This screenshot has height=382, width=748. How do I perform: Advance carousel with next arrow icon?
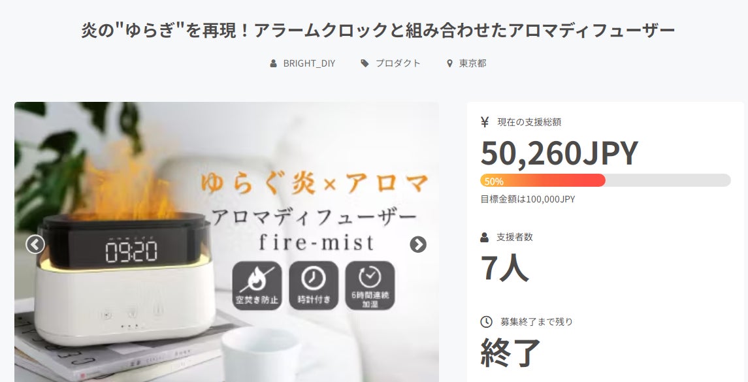(x=418, y=245)
